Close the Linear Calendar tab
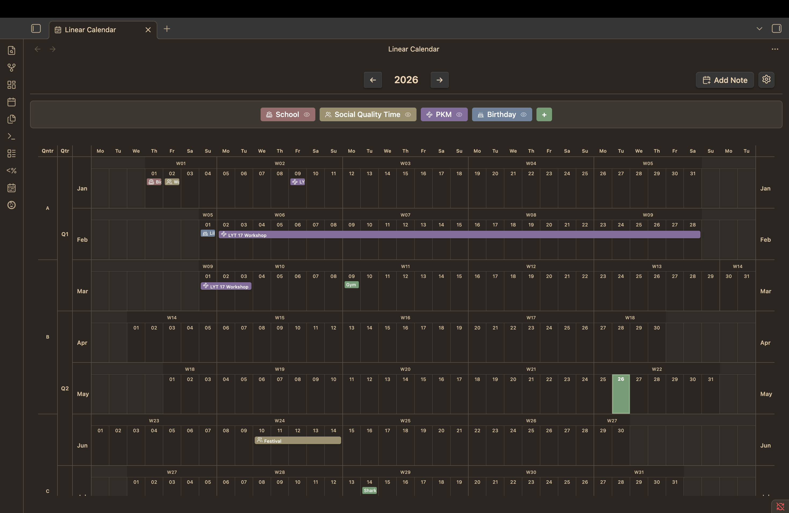This screenshot has width=789, height=513. pos(148,30)
